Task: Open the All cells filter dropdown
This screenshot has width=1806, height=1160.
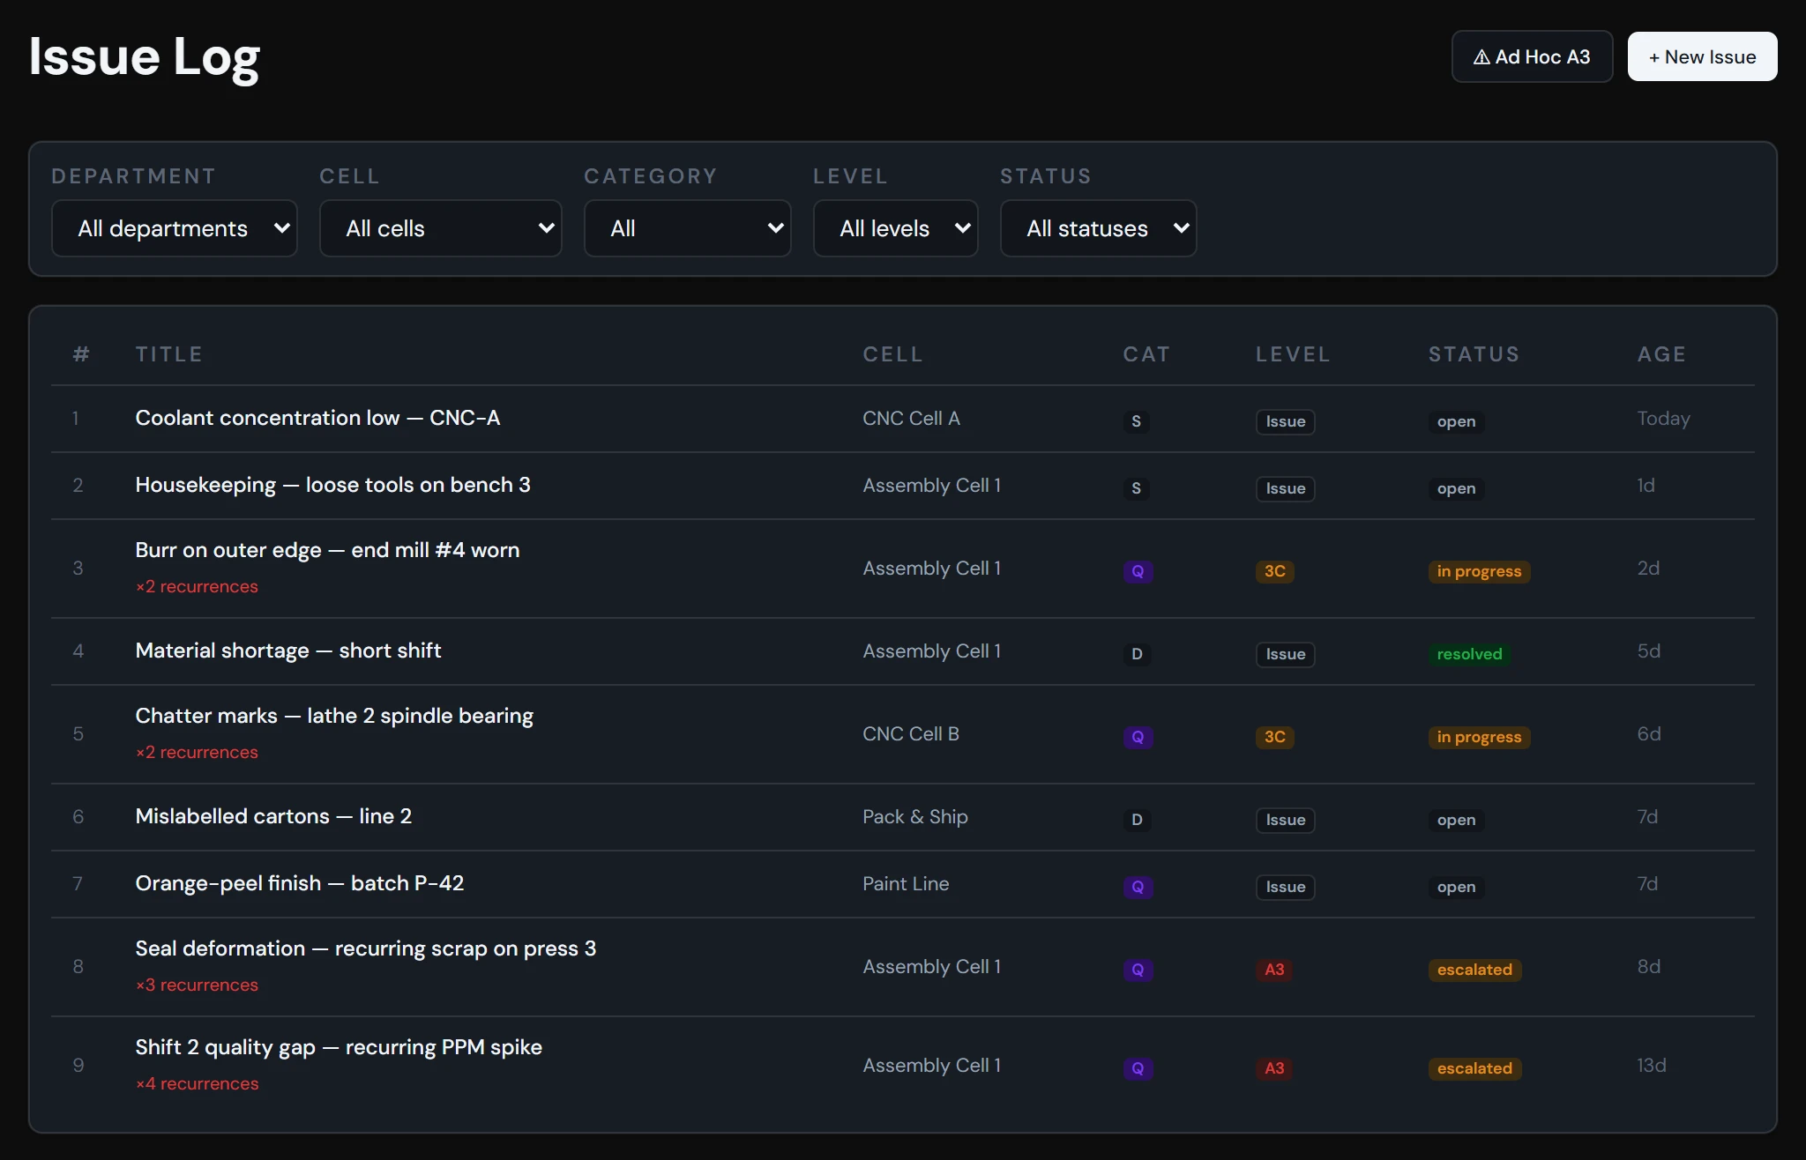Action: click(440, 228)
